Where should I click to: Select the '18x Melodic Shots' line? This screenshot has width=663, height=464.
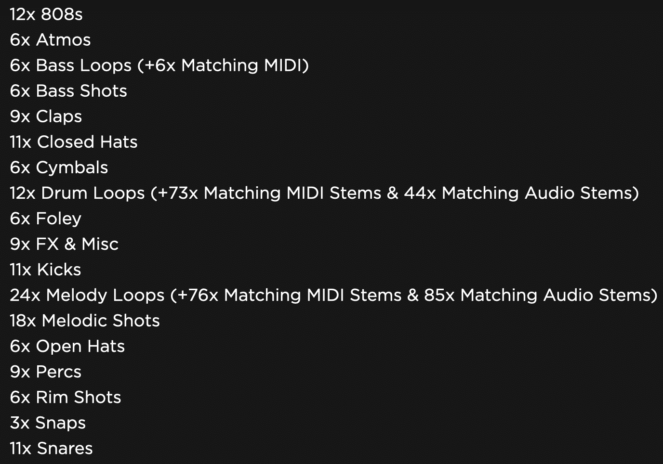(x=85, y=321)
